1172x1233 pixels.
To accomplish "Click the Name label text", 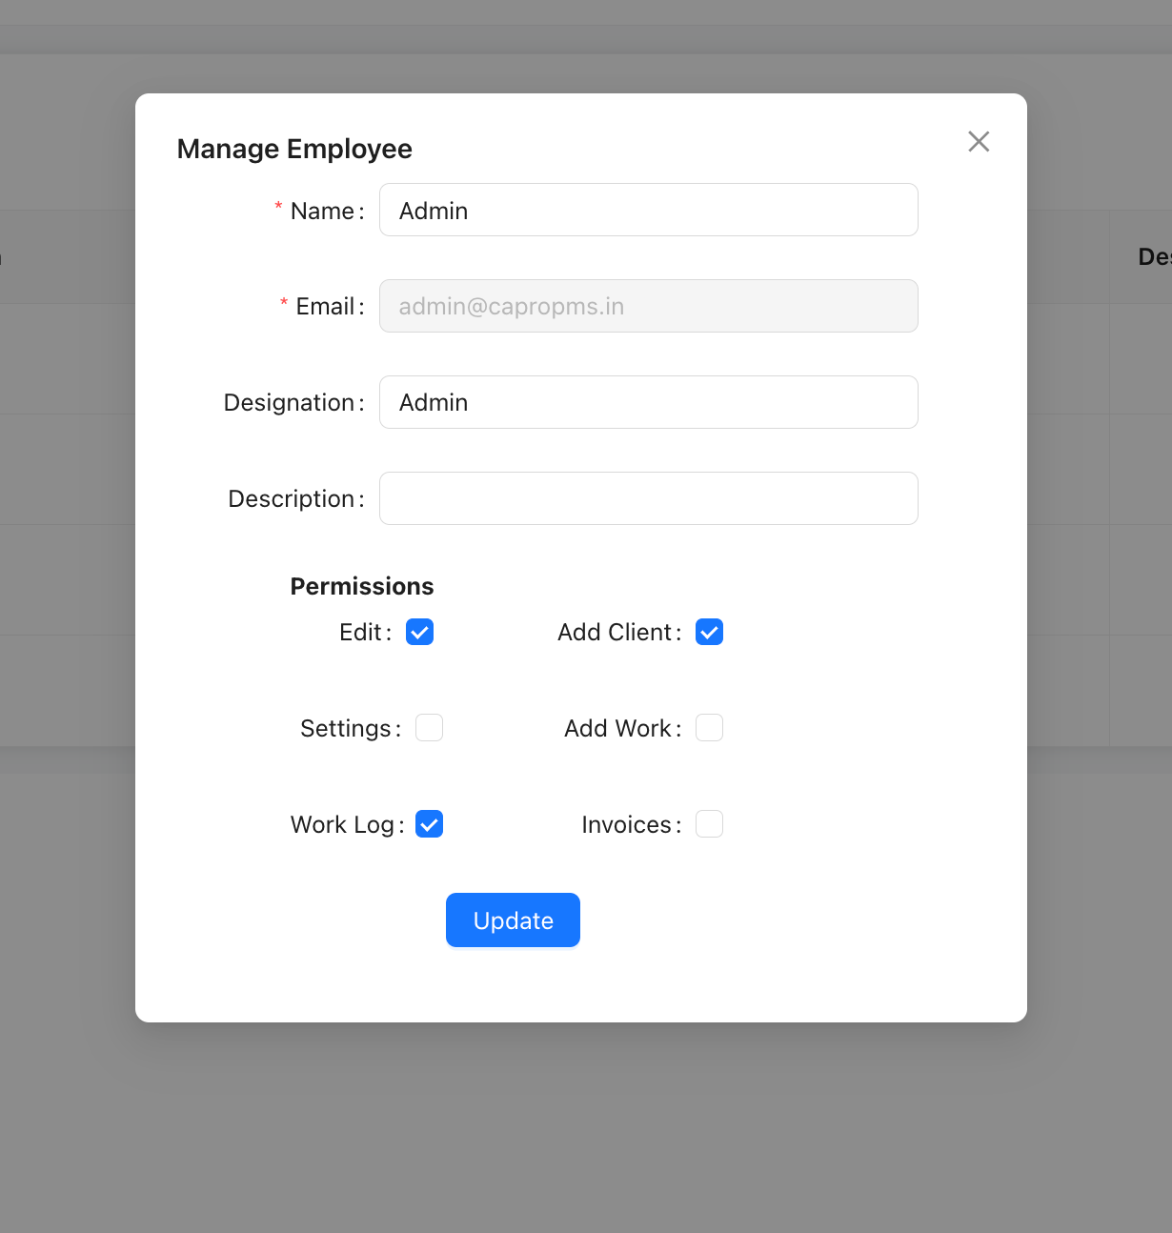I will tap(322, 212).
